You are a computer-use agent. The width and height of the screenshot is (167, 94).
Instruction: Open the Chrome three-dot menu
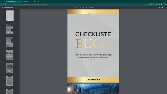point(165,4)
